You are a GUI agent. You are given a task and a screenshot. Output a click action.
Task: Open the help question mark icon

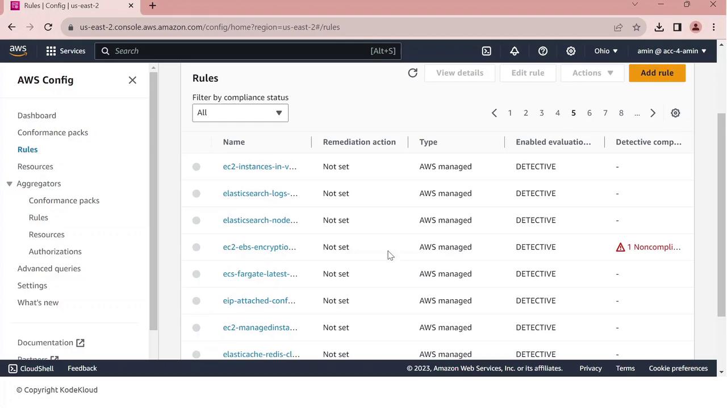[543, 51]
